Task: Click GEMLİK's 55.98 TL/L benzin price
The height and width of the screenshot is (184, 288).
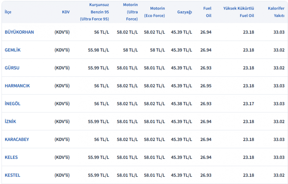Action: [99, 50]
